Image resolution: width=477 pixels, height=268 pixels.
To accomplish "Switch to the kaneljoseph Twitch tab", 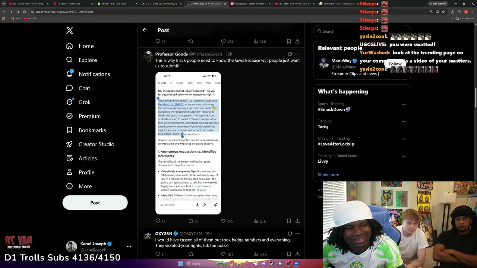I will (x=250, y=4).
